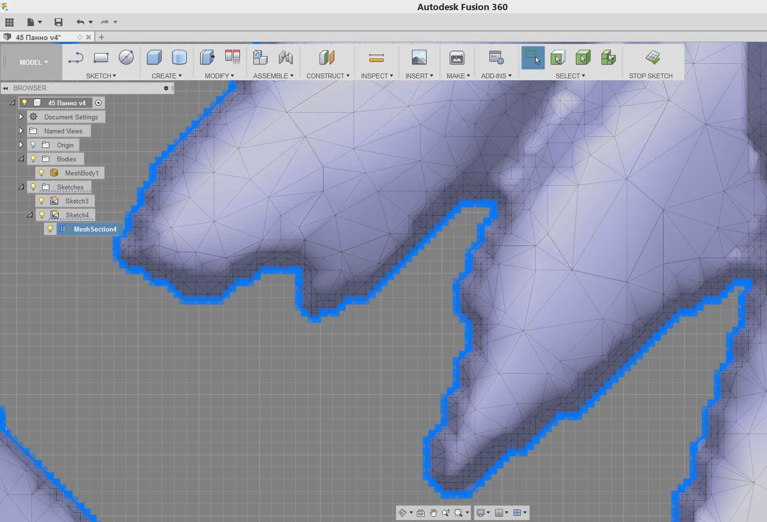The height and width of the screenshot is (522, 767).
Task: Activate the Zoom tool
Action: tap(445, 513)
